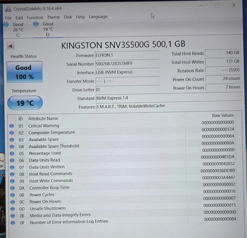
Task: Click the Serial Number field
Action: click(x=127, y=64)
